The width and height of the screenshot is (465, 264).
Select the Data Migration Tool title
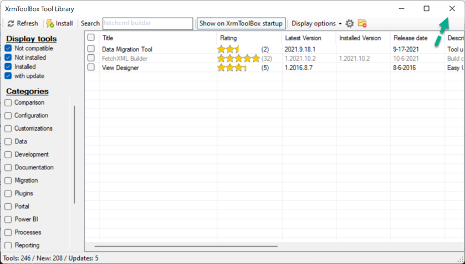pos(127,49)
